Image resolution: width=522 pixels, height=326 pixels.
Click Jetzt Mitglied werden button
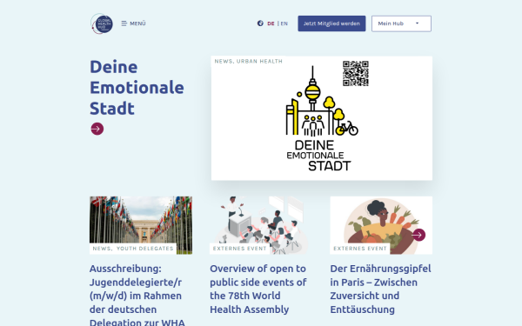331,23
